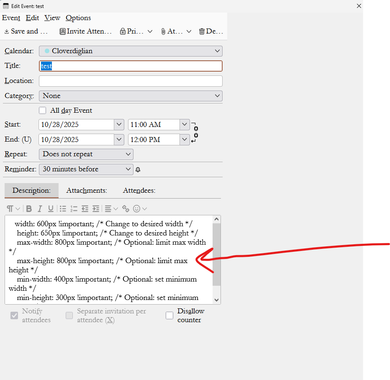Open the Privacy dropdown arrow
This screenshot has width=390, height=380.
150,31
